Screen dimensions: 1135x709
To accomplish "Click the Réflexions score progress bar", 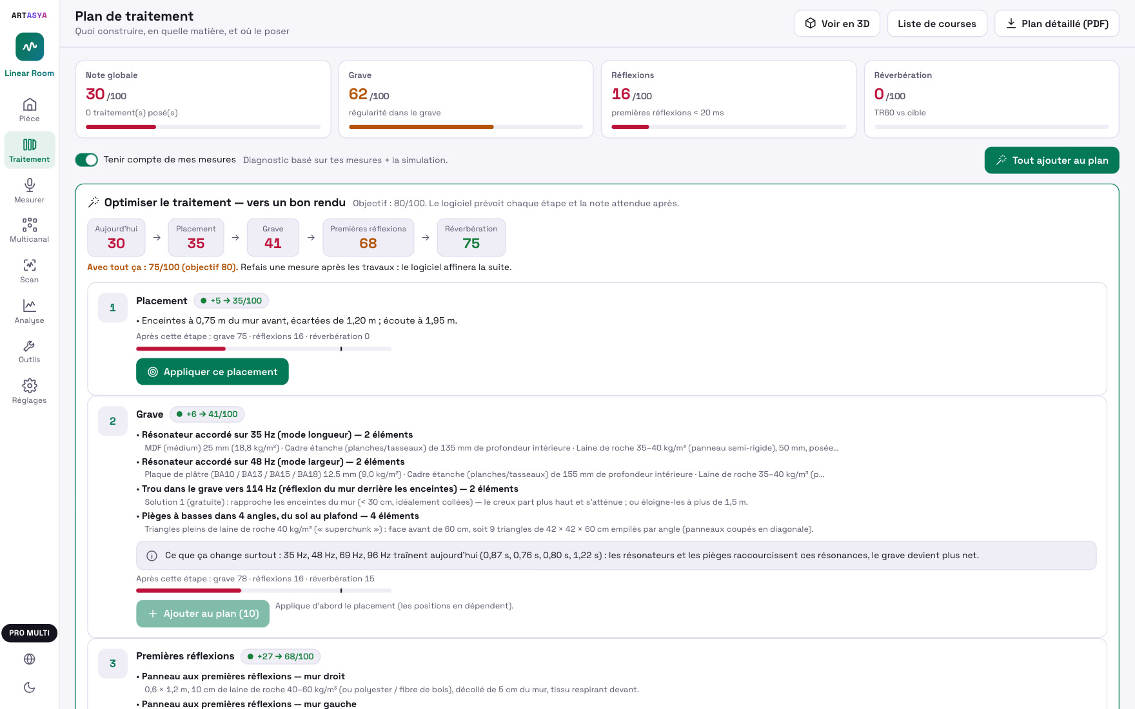I will [729, 127].
